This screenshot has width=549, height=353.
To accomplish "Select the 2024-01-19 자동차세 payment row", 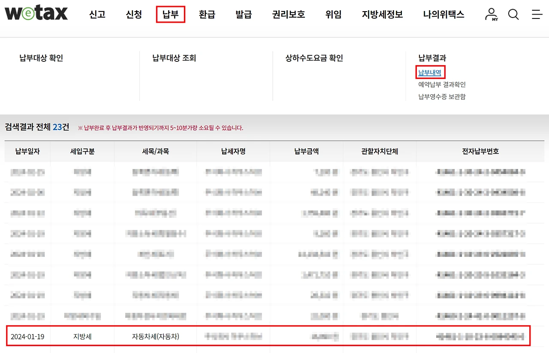I will coord(274,336).
